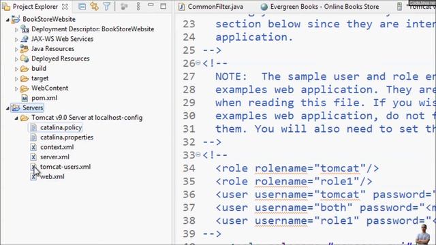Click the build folder icon
The height and width of the screenshot is (245, 436).
pyautogui.click(x=25, y=69)
